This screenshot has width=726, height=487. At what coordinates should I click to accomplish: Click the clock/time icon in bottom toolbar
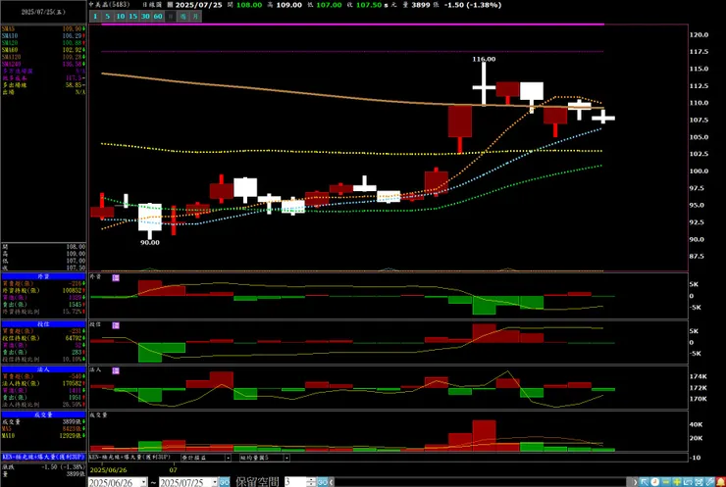point(654,482)
